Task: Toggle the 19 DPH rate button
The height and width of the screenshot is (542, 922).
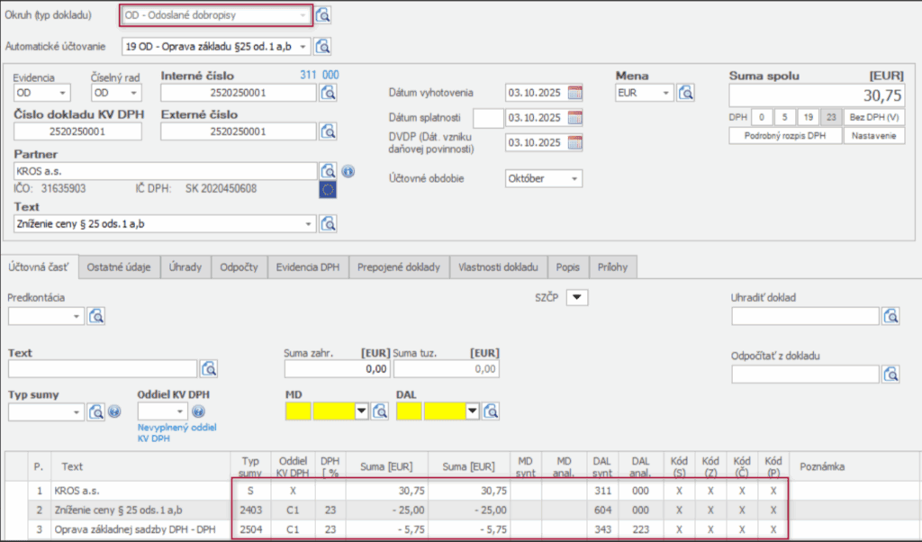Action: click(x=808, y=117)
